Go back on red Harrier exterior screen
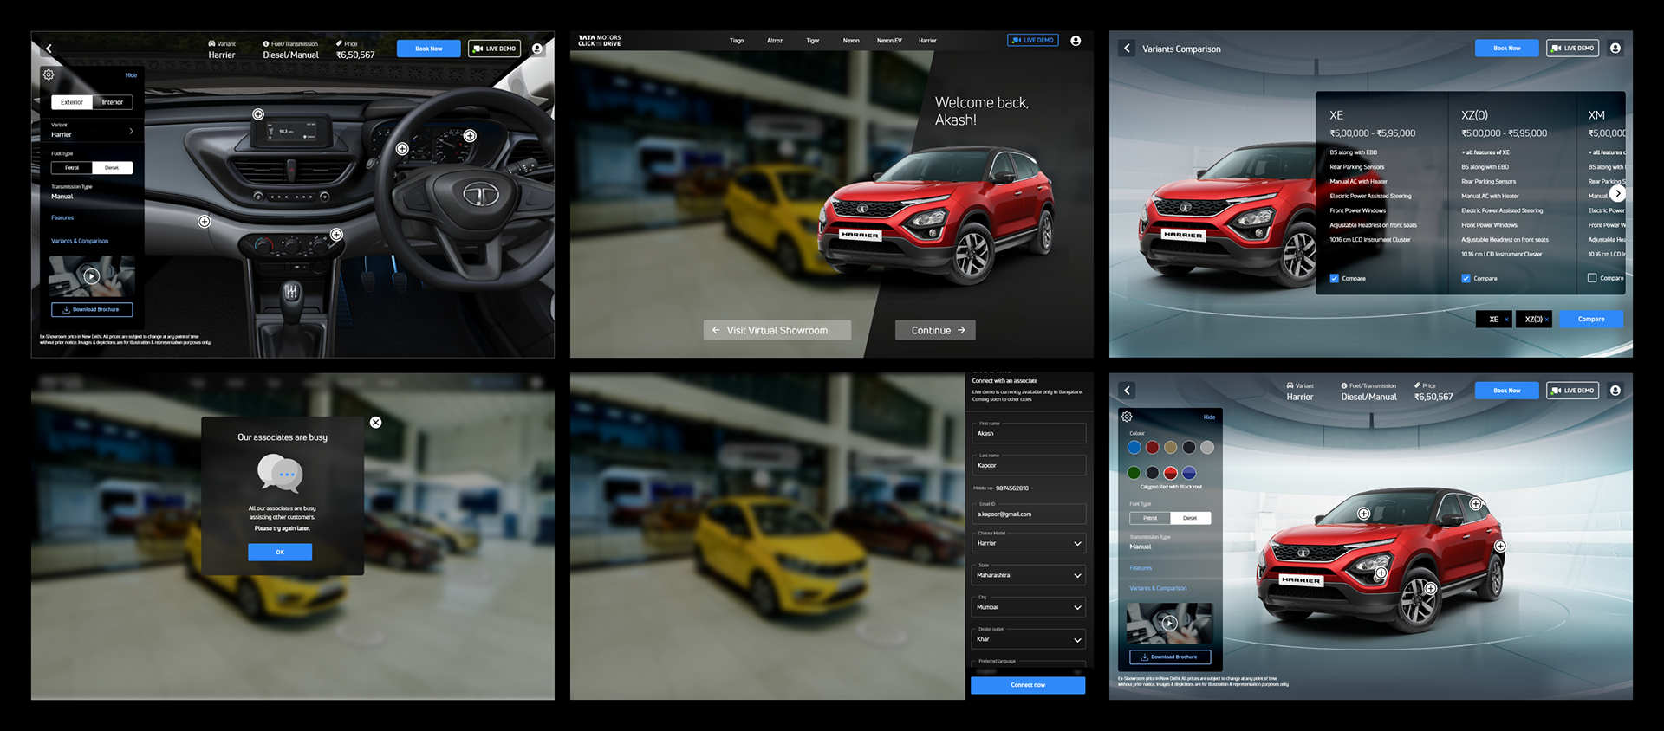This screenshot has width=1664, height=731. (x=1127, y=391)
